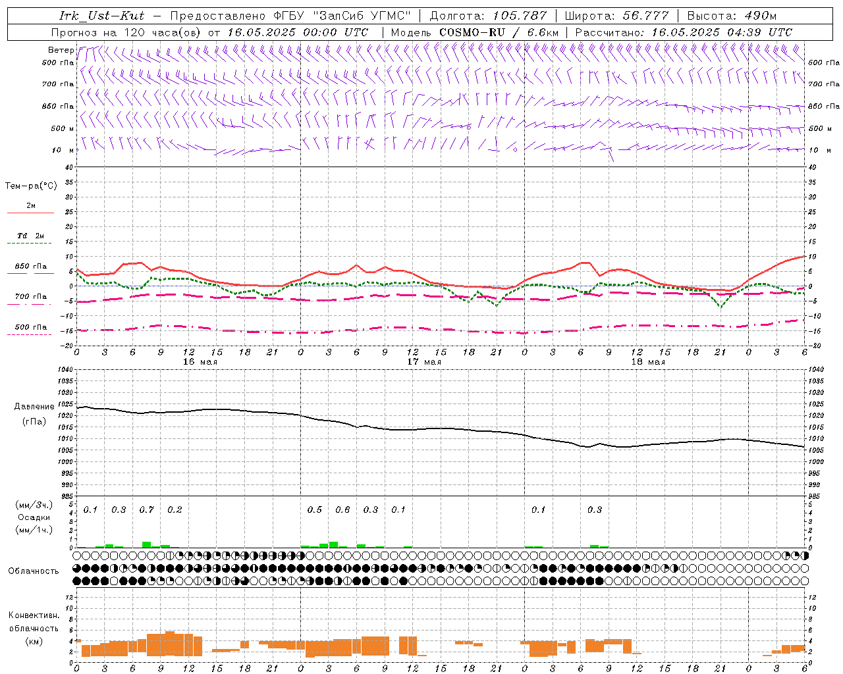Click the "700 гПа" temperature legend label
Image resolution: width=843 pixels, height=674 pixels.
tap(30, 296)
